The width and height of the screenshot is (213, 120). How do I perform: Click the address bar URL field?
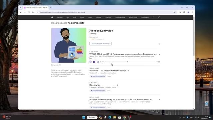105,12
